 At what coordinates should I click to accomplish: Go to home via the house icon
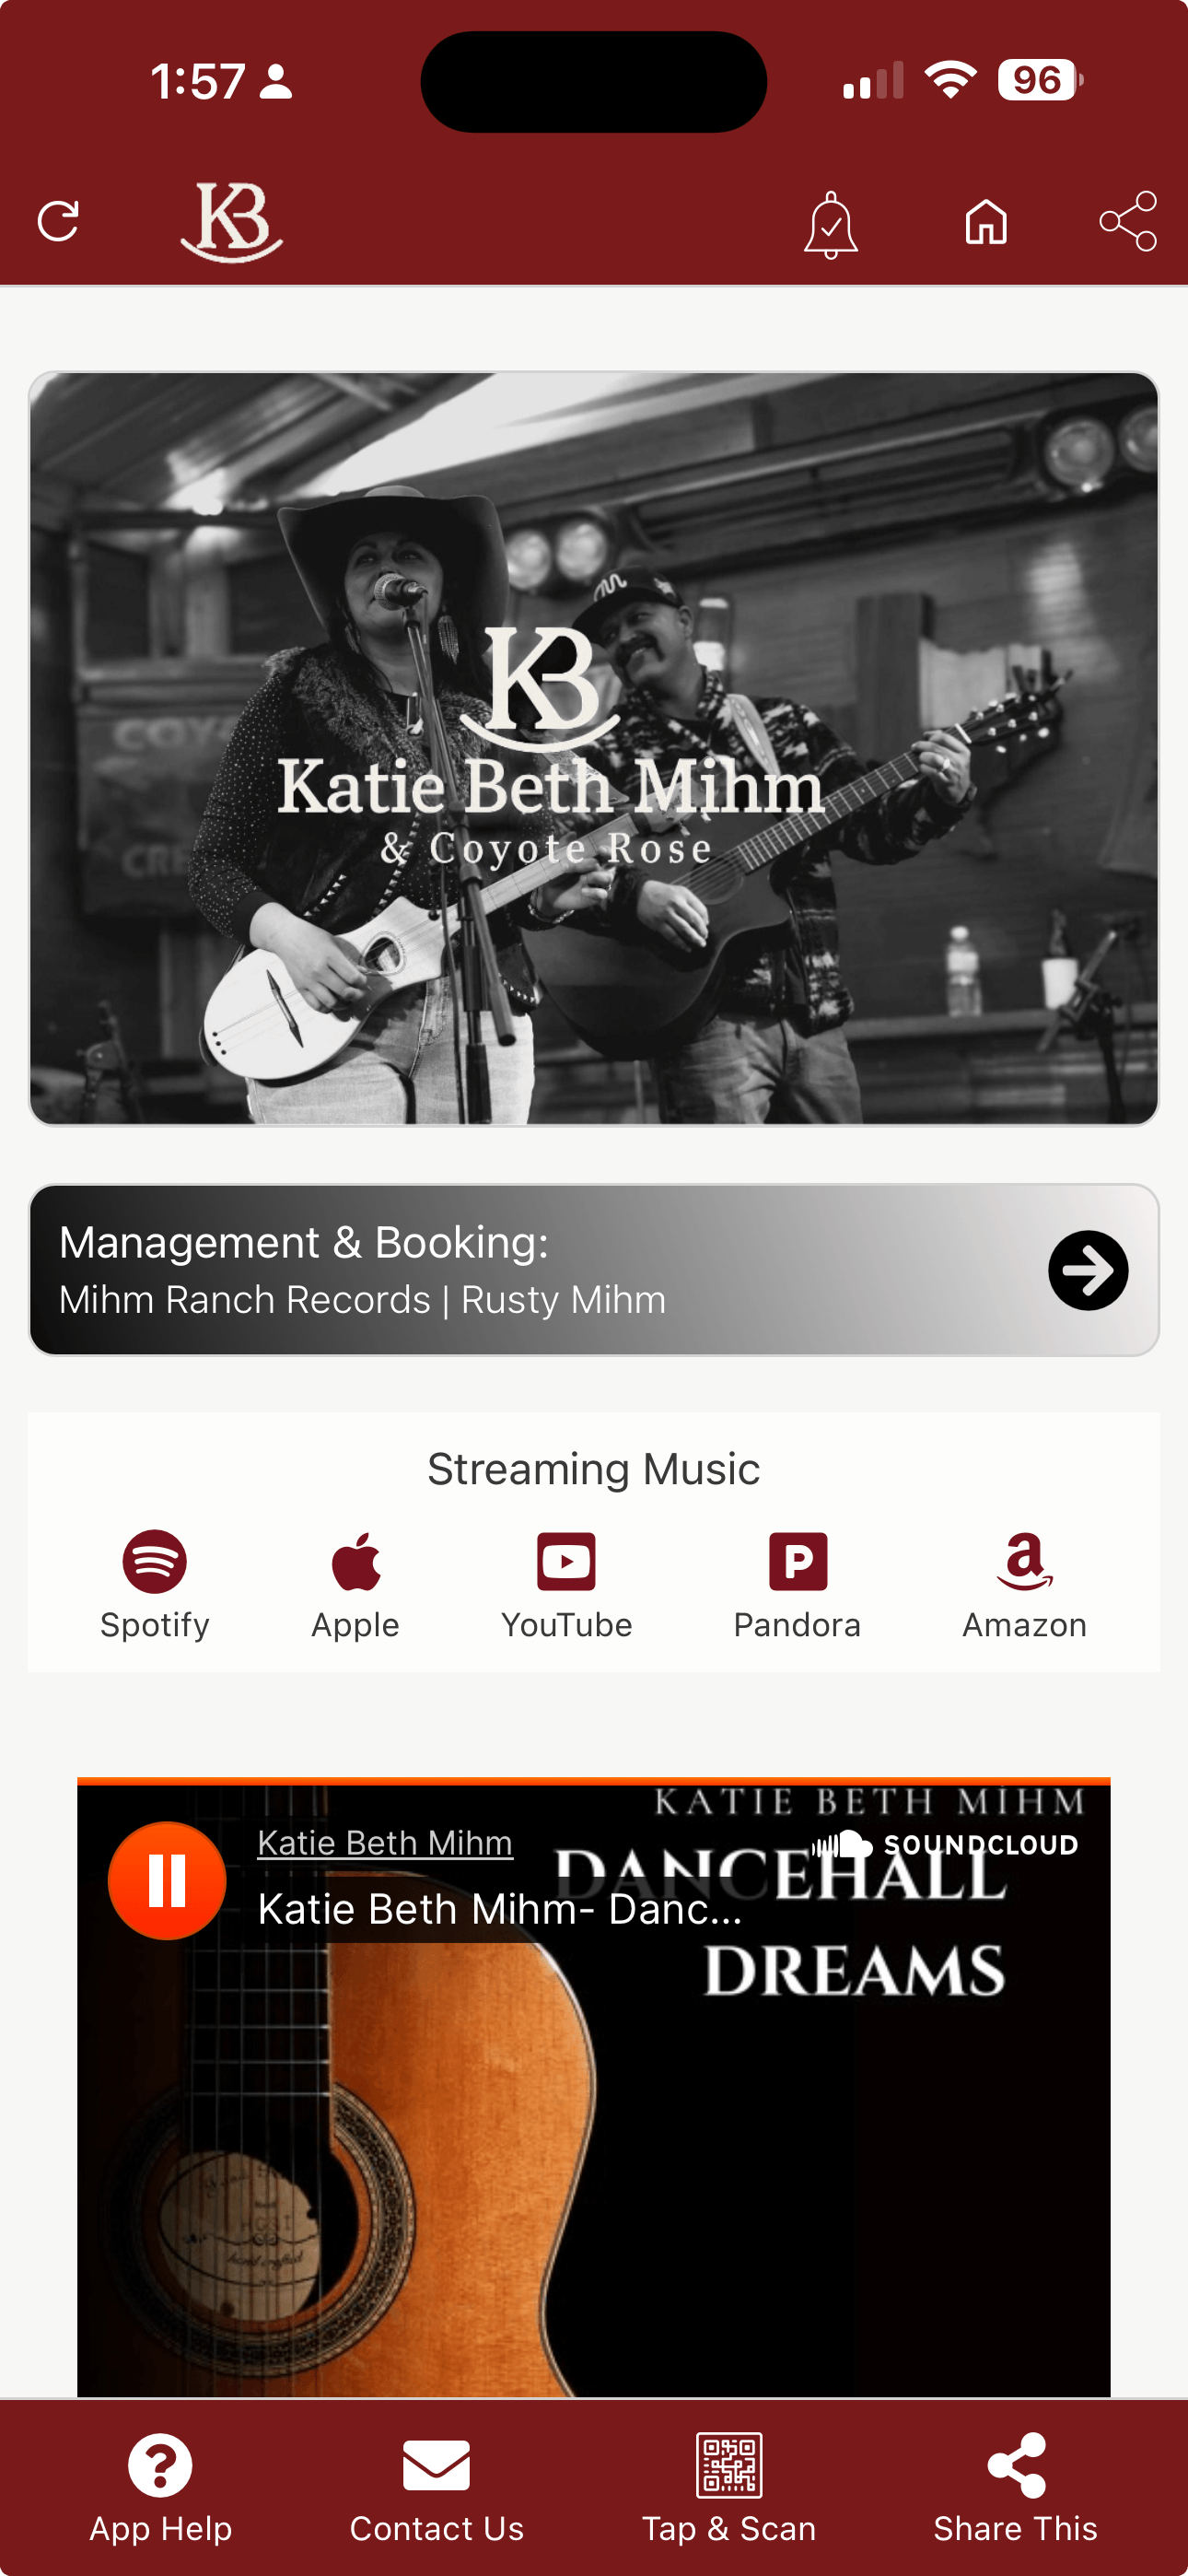(x=986, y=221)
